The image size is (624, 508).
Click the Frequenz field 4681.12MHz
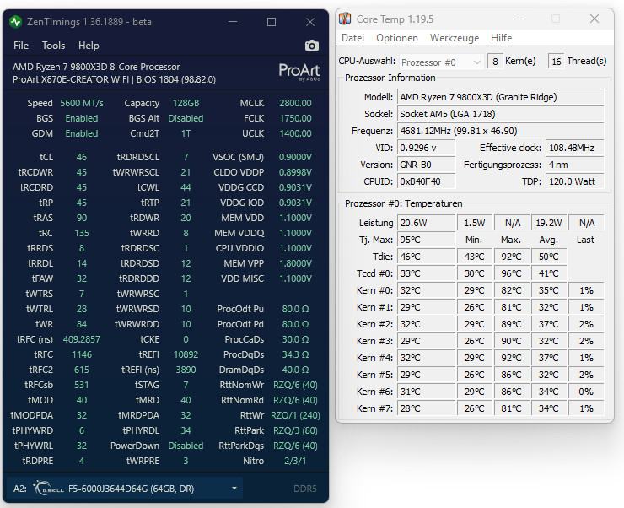(x=501, y=131)
